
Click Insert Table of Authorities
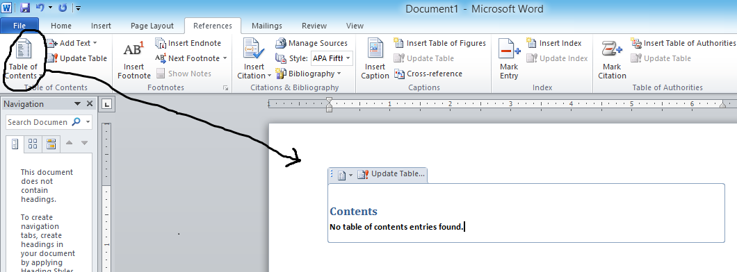pyautogui.click(x=683, y=43)
